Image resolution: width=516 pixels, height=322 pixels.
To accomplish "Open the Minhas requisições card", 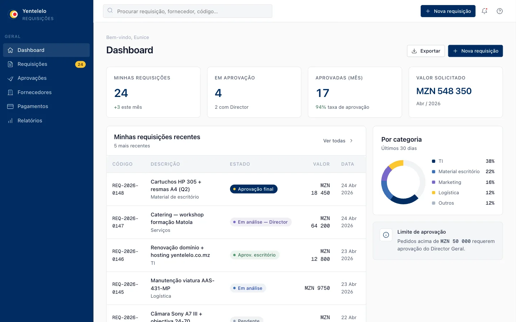I will 153,92.
